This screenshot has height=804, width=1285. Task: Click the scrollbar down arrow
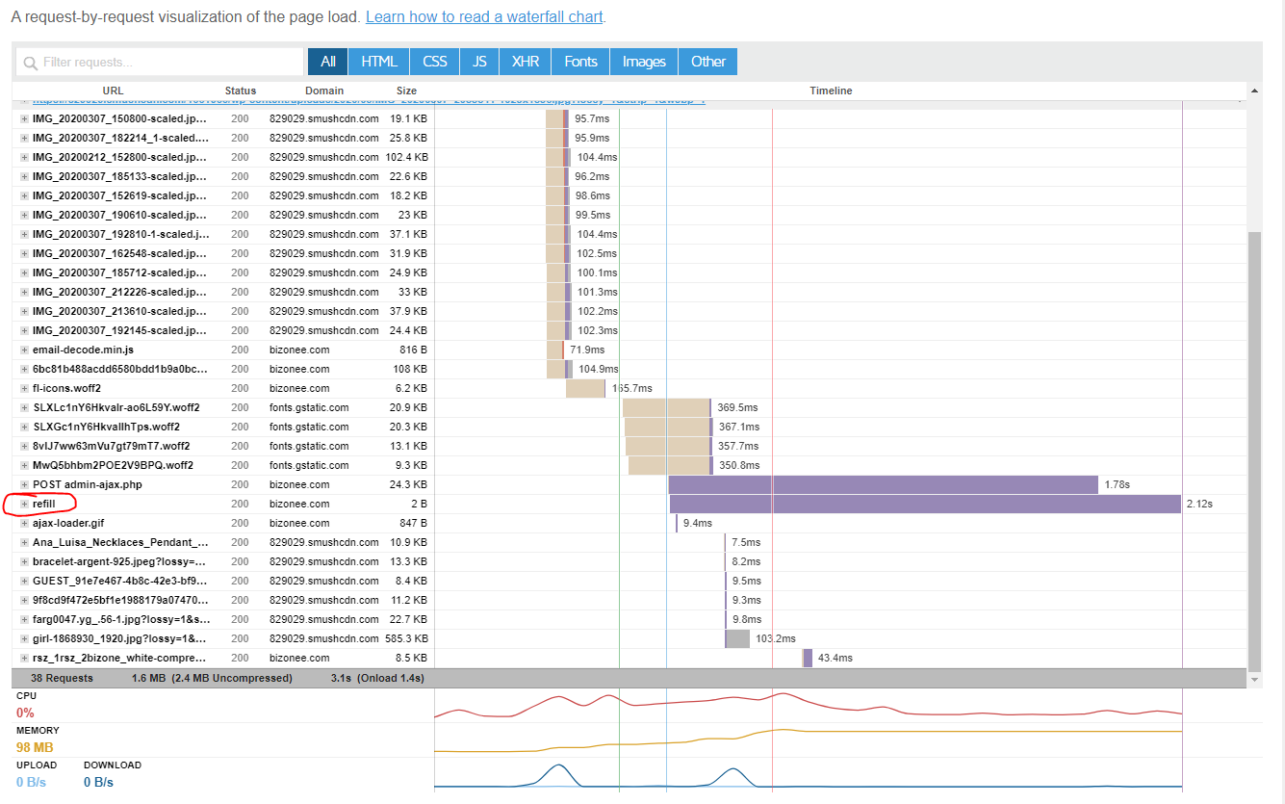pyautogui.click(x=1253, y=679)
